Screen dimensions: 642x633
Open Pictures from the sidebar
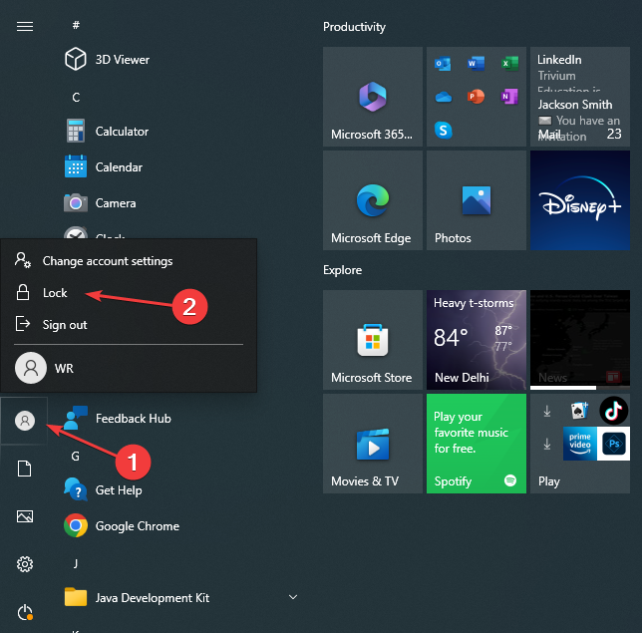25,516
